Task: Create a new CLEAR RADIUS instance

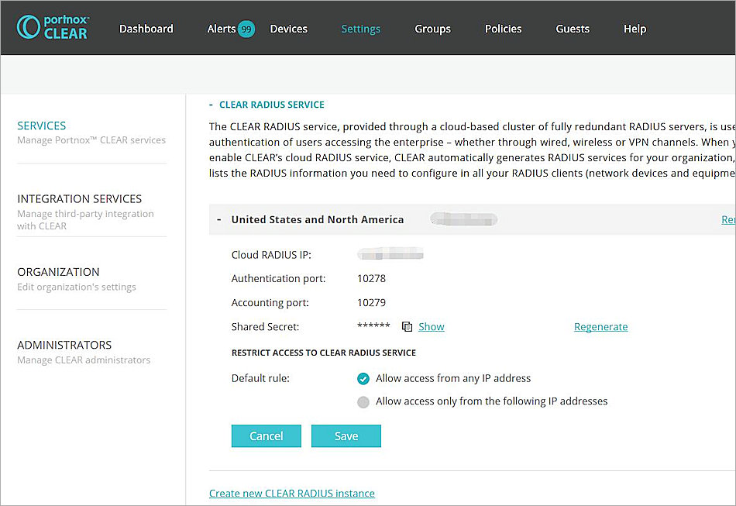Action: (292, 493)
